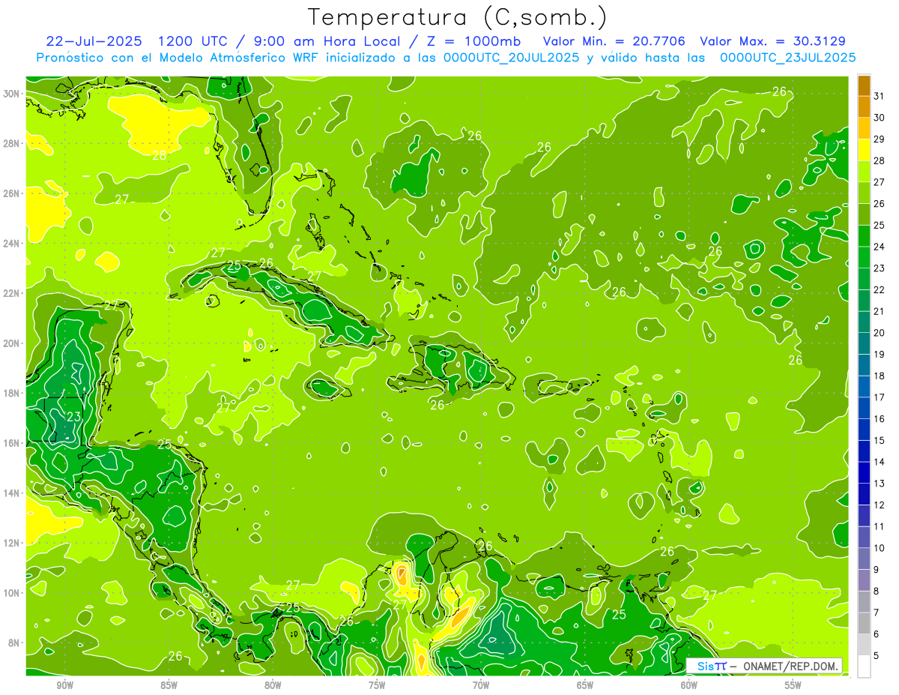
Task: Click the "8N" latitude axis label
Action: tap(13, 643)
